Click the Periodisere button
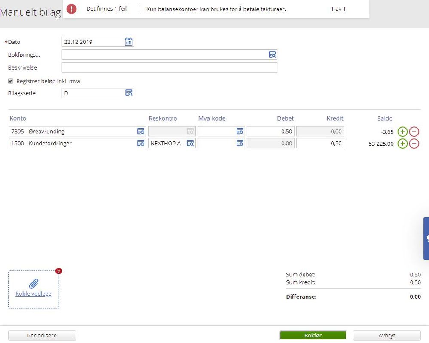Screen dimensions: 429x343 [x=42, y=335]
